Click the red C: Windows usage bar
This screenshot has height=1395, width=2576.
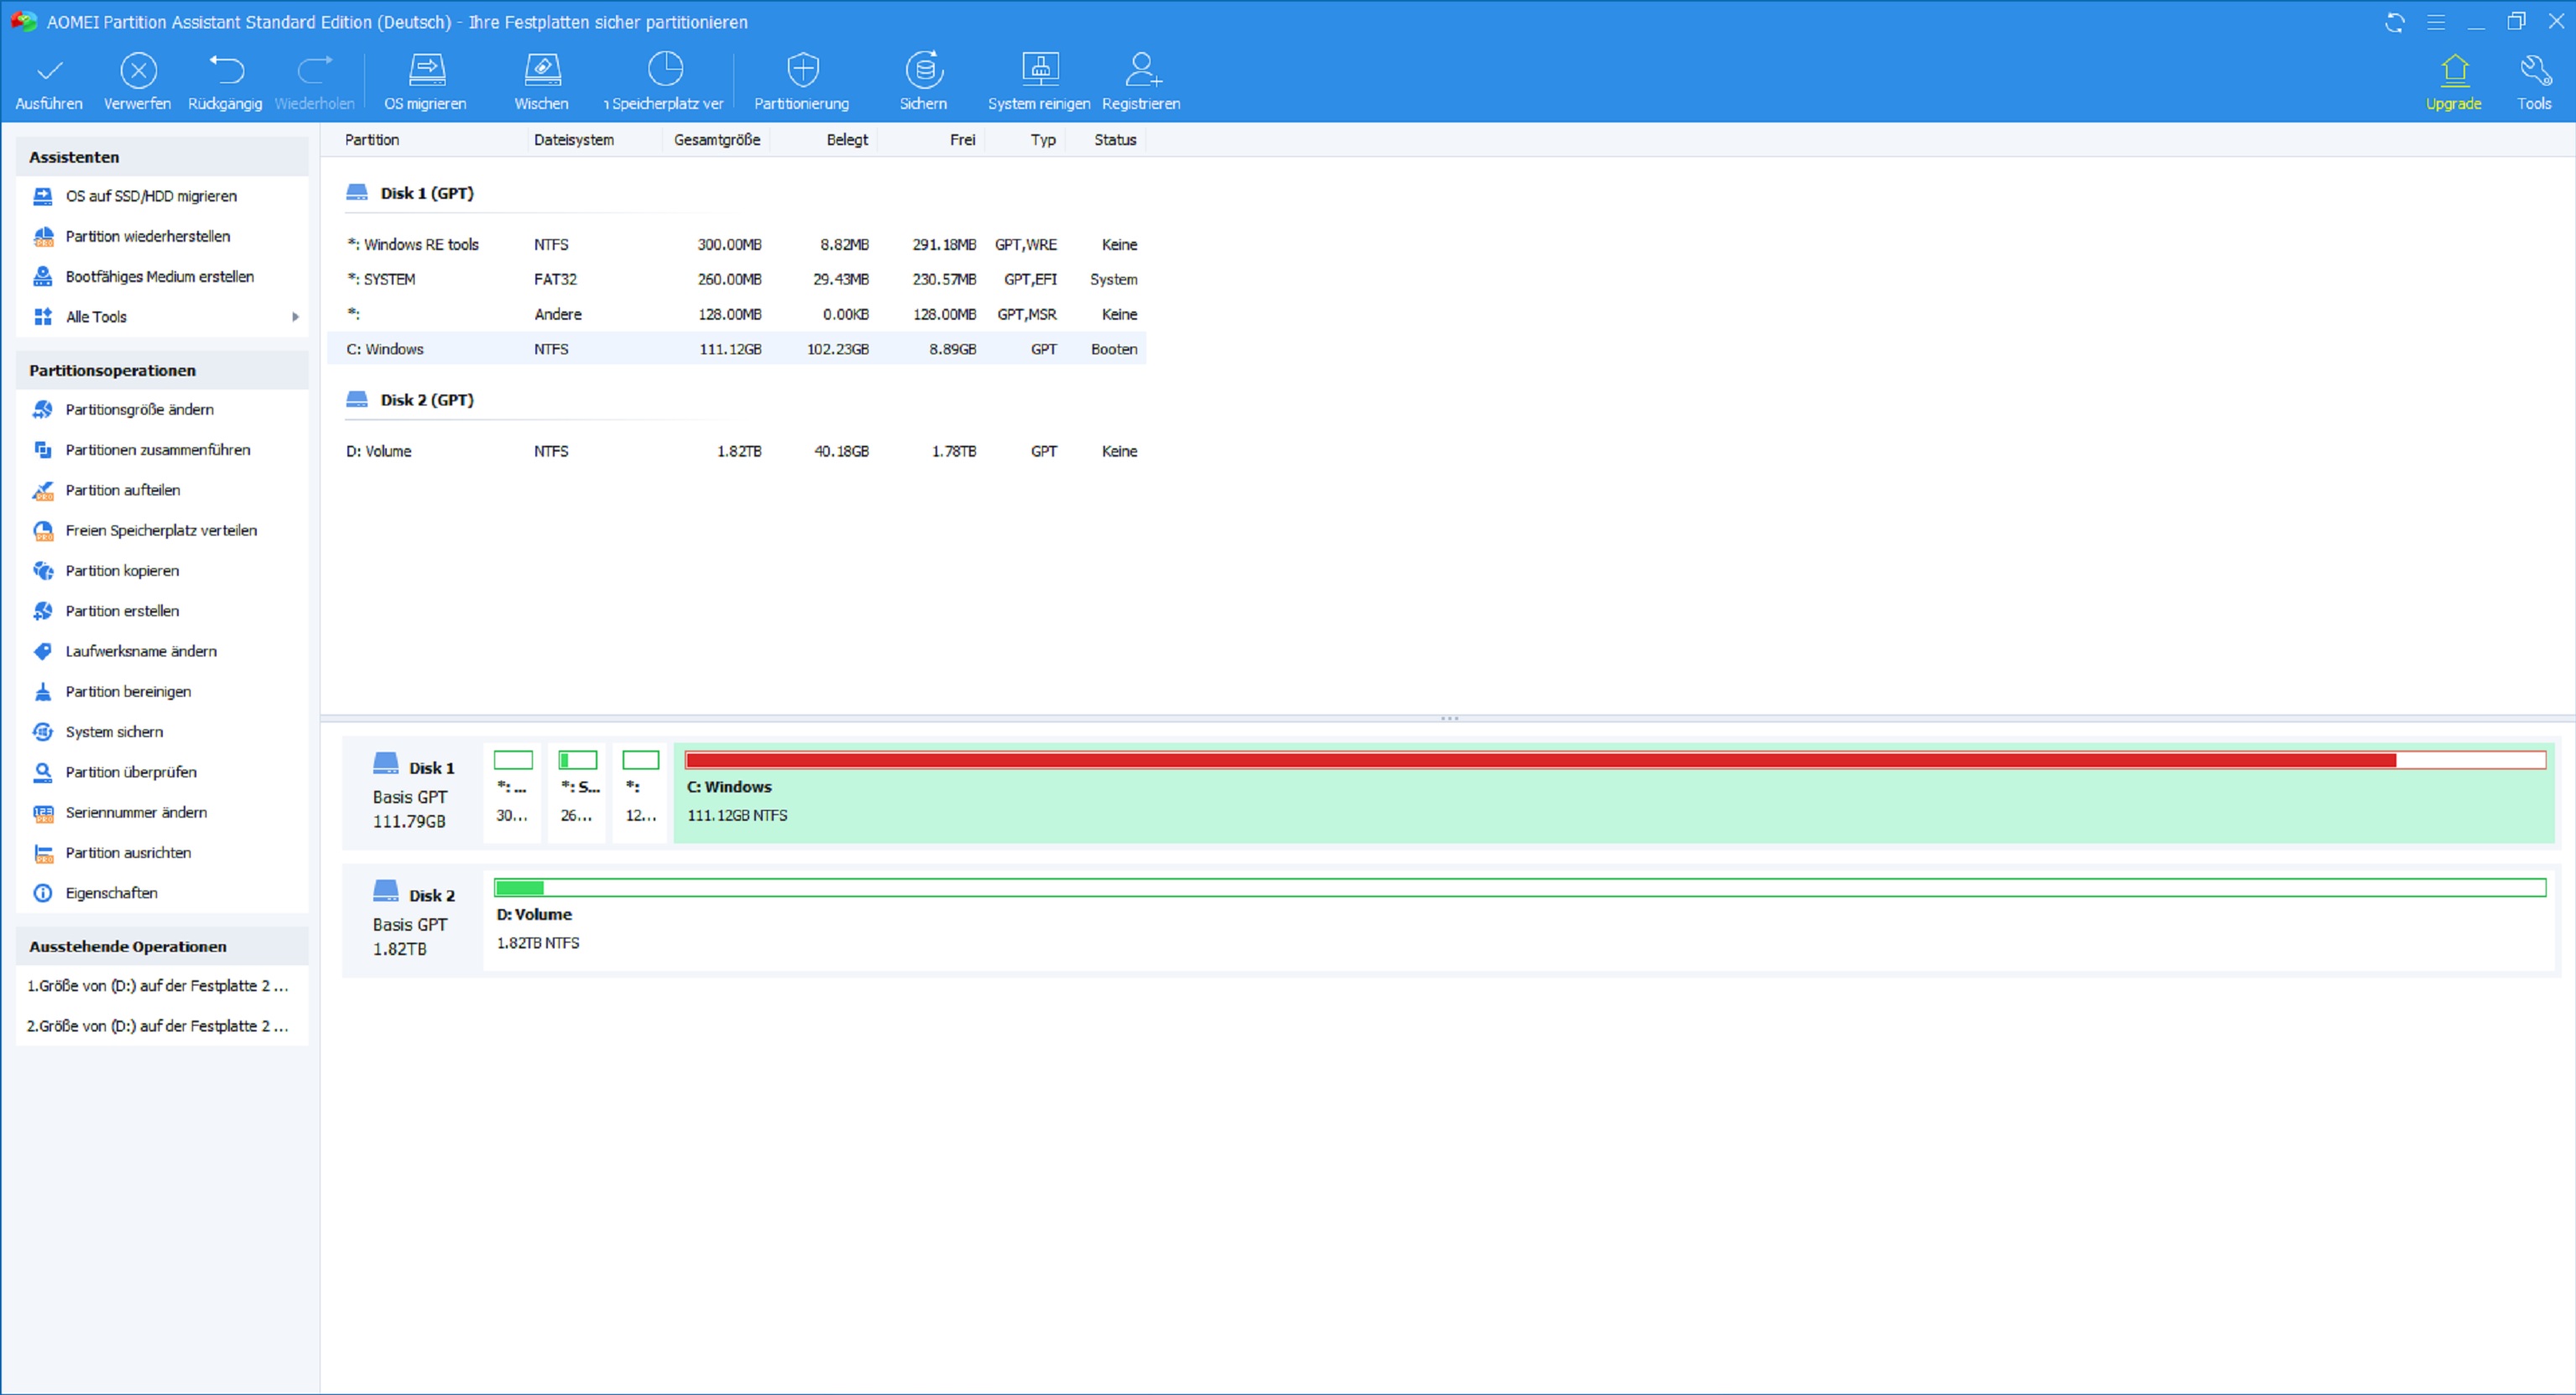pyautogui.click(x=1540, y=760)
